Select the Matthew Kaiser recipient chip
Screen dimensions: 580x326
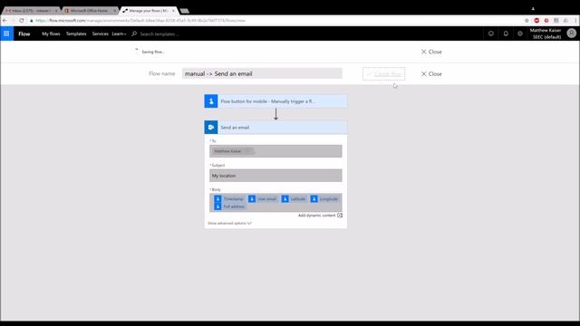coord(232,151)
